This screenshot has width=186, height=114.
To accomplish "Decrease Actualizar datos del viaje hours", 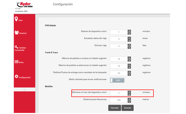I will (129, 40).
